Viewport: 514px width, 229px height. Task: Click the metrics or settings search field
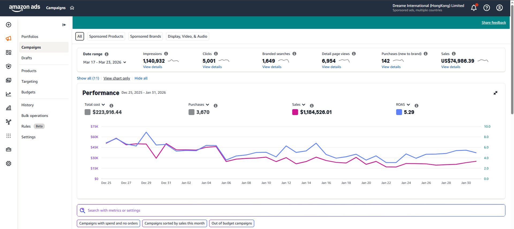(x=291, y=210)
